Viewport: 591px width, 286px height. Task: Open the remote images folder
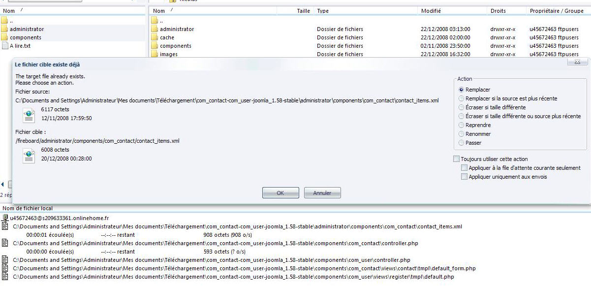(168, 54)
